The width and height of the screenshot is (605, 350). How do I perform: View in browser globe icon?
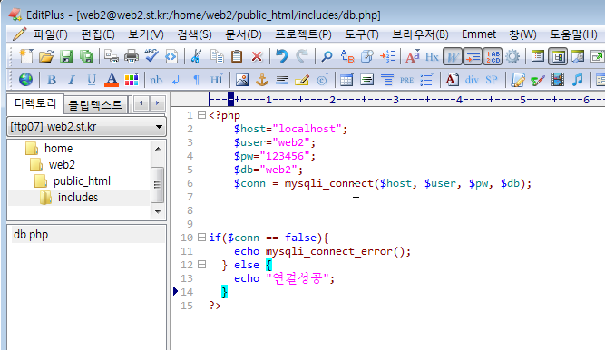[26, 80]
